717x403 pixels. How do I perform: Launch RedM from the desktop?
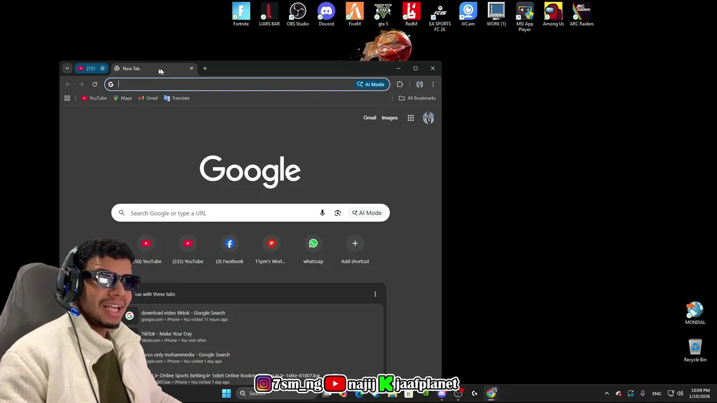pos(411,15)
